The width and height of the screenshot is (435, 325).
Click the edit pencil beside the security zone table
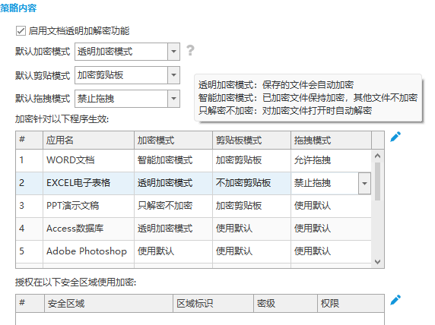tap(395, 300)
